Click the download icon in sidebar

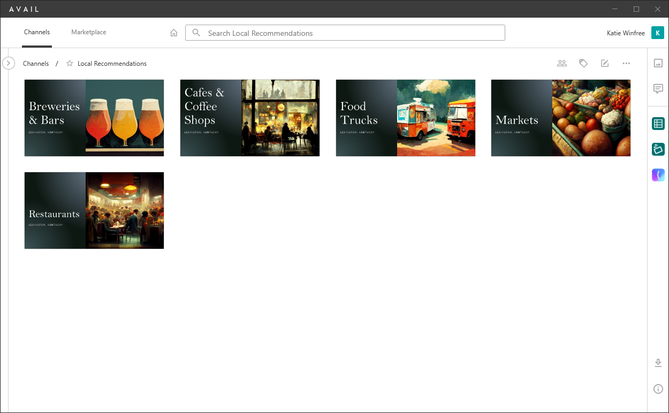tap(658, 363)
